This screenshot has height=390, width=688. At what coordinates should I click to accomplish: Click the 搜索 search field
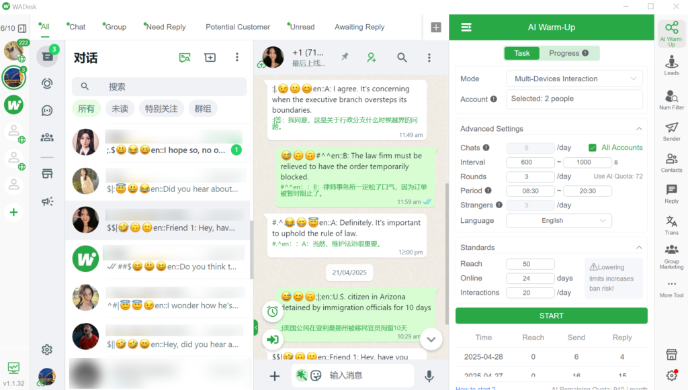click(159, 87)
